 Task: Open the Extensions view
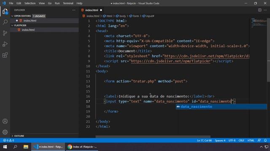point(5,55)
